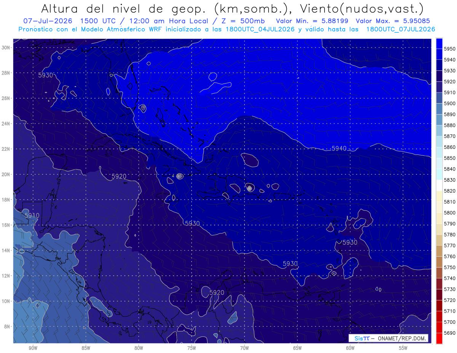Click the 5720 value on the color legend
The height and width of the screenshot is (353, 457).
tap(449, 300)
